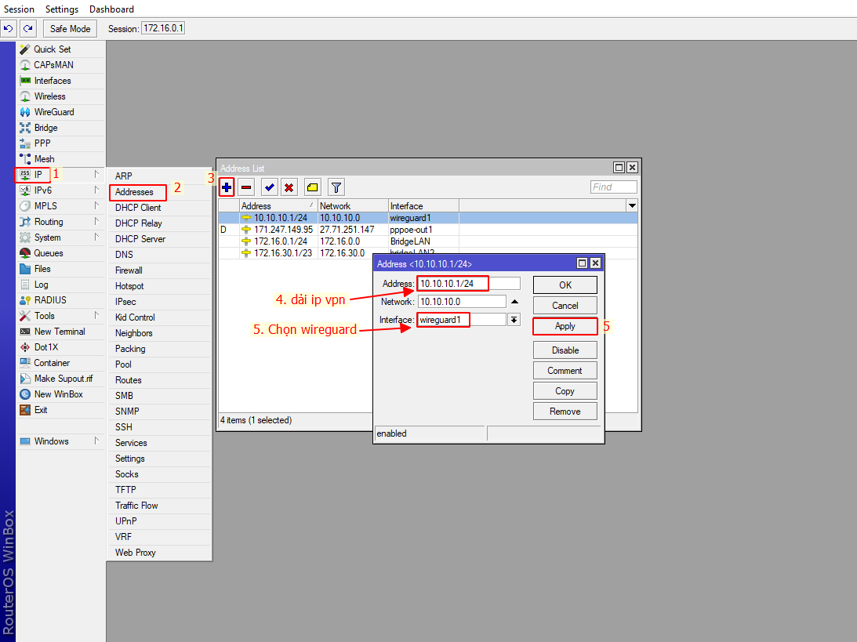Select Firewall from the IP submenu

pyautogui.click(x=132, y=270)
